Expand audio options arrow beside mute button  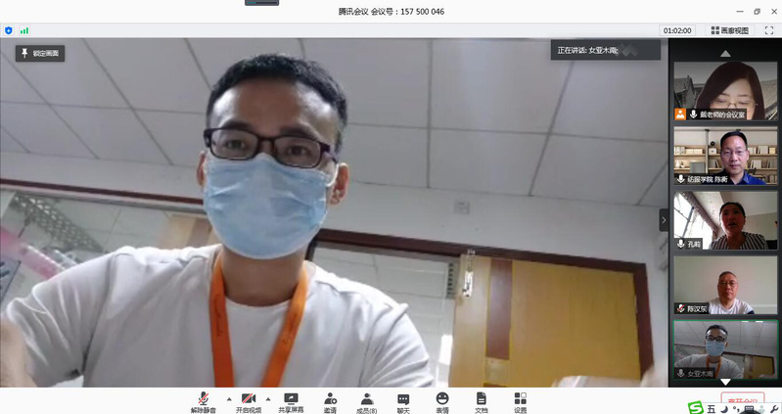[229, 398]
